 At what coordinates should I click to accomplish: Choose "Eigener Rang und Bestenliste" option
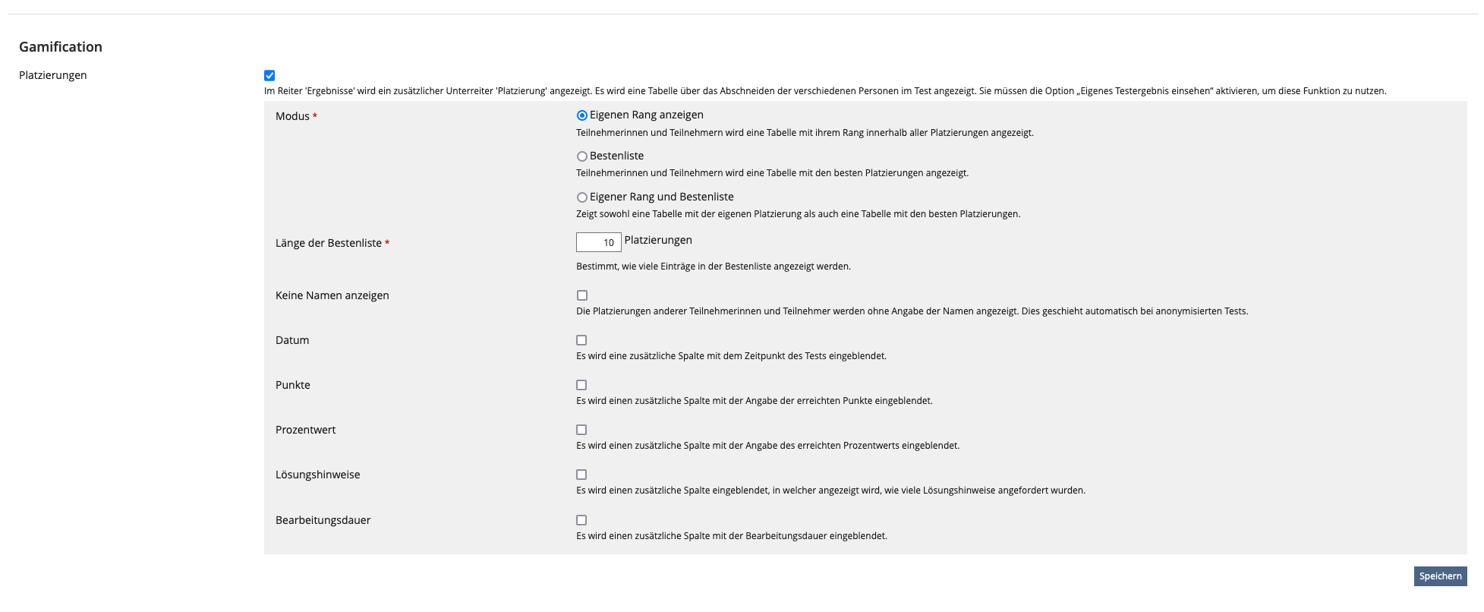pos(581,197)
